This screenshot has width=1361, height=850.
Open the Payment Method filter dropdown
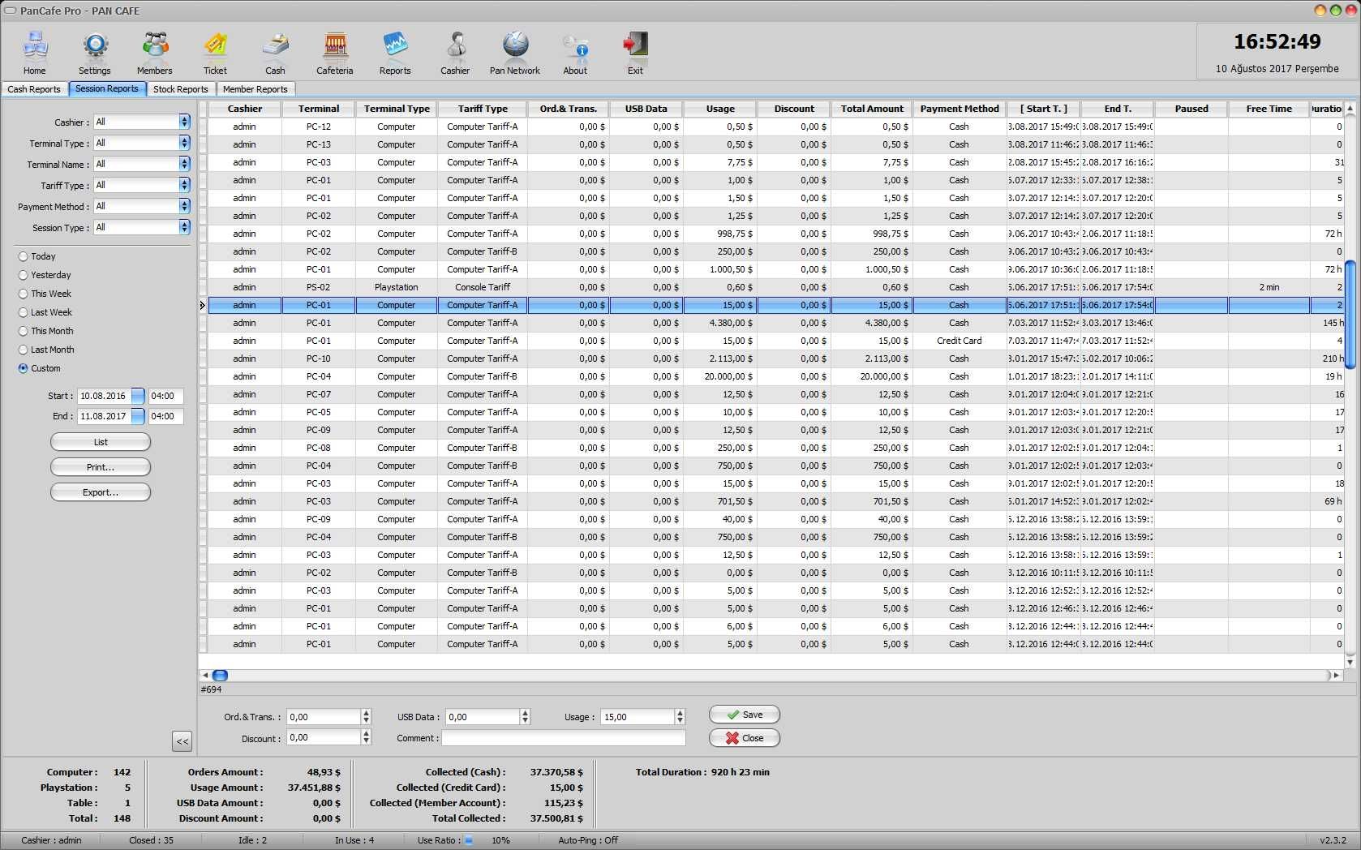pos(184,206)
